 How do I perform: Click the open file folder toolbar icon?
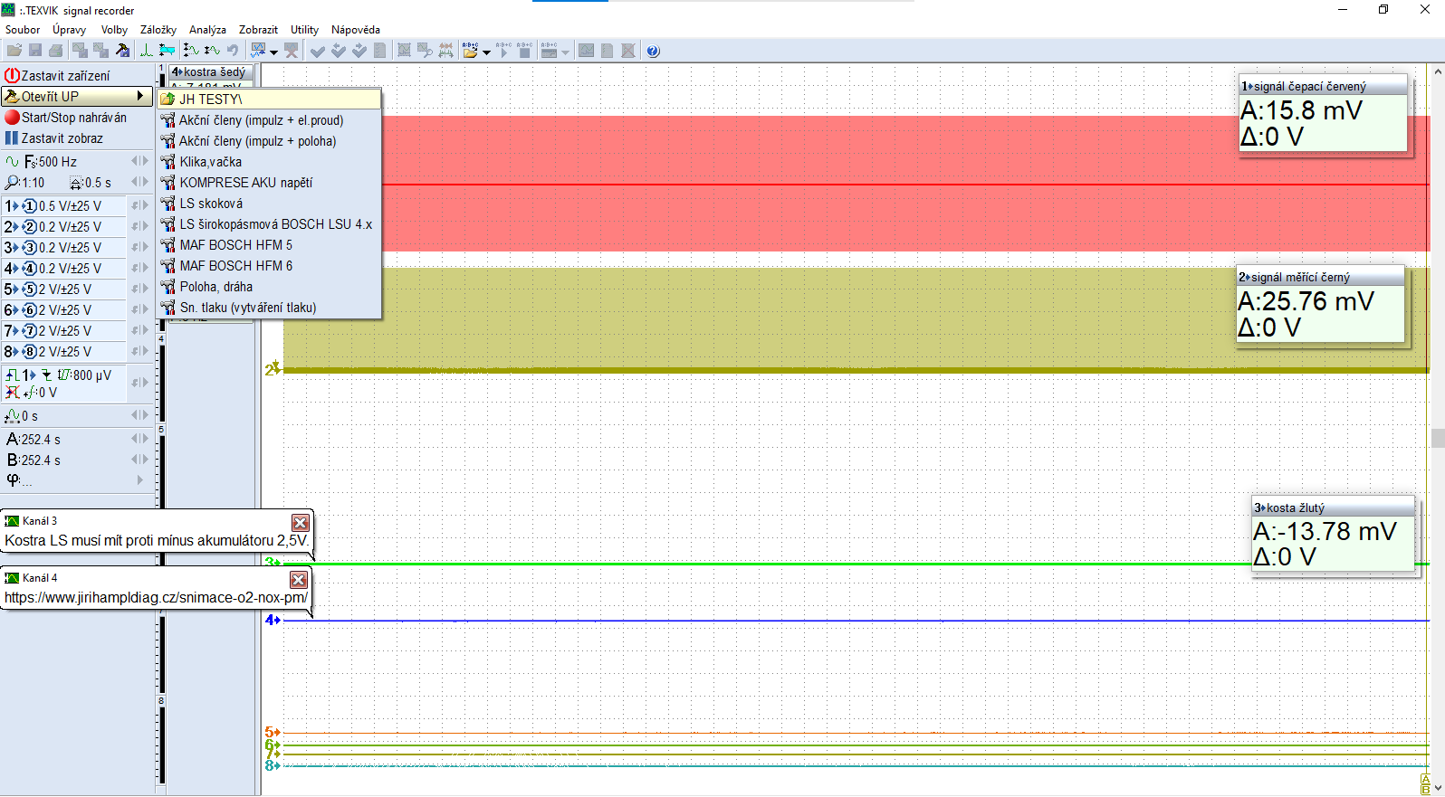point(14,52)
